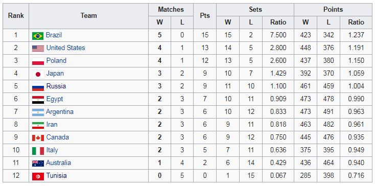
Task: Open the Tunisia team link
Action: coord(56,175)
